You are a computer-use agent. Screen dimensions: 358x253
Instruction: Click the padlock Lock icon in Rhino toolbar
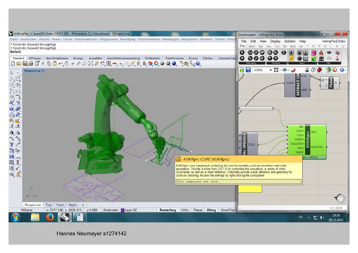(x=144, y=64)
